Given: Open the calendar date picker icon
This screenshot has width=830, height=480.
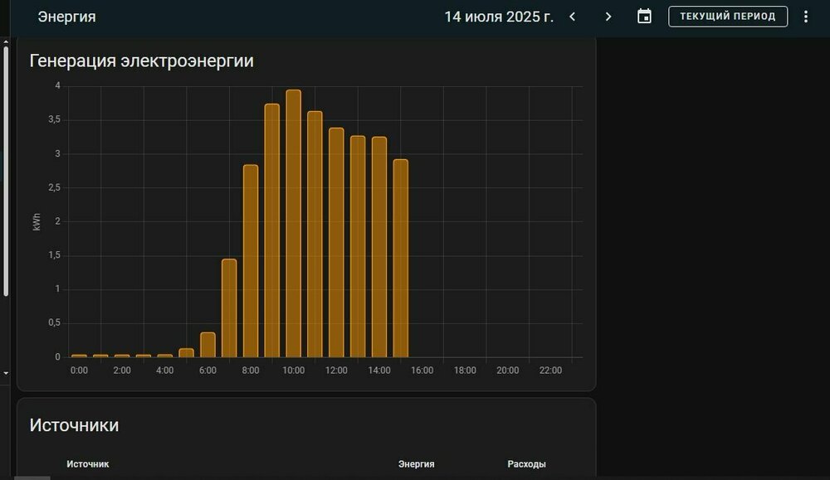Looking at the screenshot, I should (x=644, y=17).
